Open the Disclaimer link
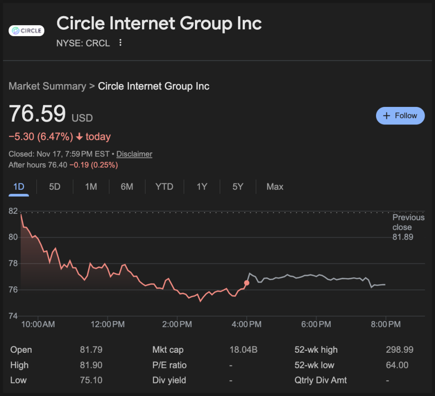 click(134, 154)
